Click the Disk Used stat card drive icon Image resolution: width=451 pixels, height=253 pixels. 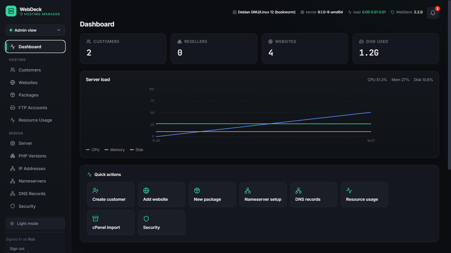[x=361, y=41]
